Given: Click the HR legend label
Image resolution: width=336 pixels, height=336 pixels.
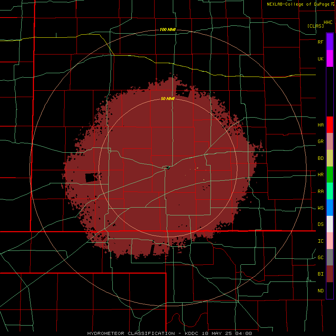Looking at the screenshot, I should [320, 175].
